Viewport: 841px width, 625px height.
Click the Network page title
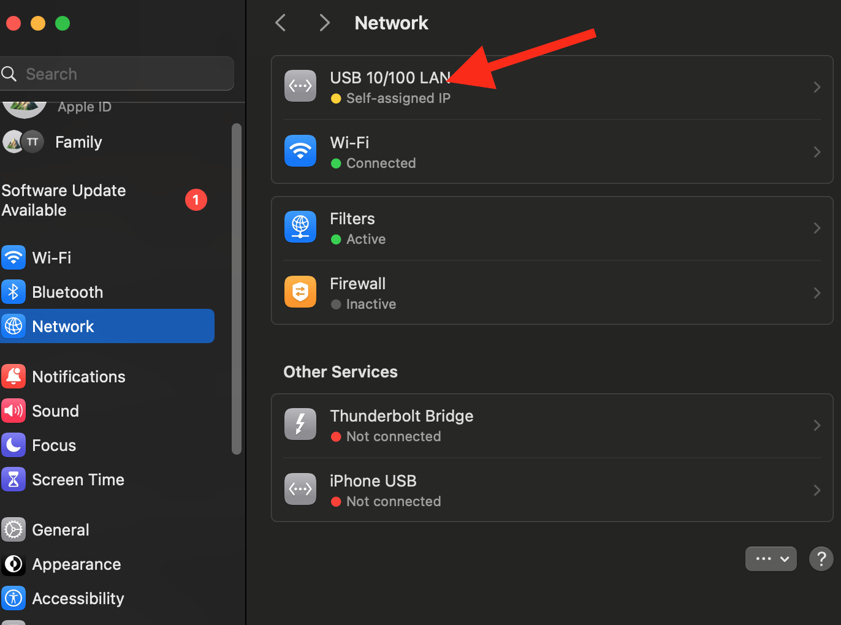click(x=391, y=23)
